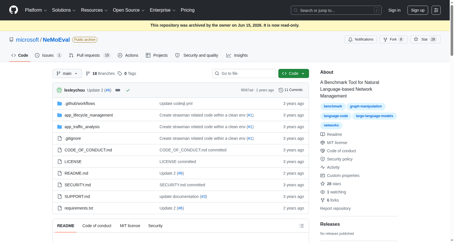The width and height of the screenshot is (454, 243).
Task: Click the graph-manipulation topic tag
Action: [x=366, y=107]
